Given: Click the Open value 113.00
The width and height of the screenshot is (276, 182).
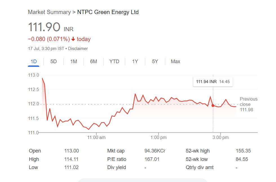Looking at the screenshot, I should (x=72, y=151).
